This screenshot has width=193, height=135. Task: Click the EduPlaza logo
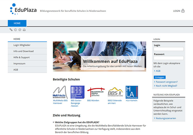tap(23, 9)
